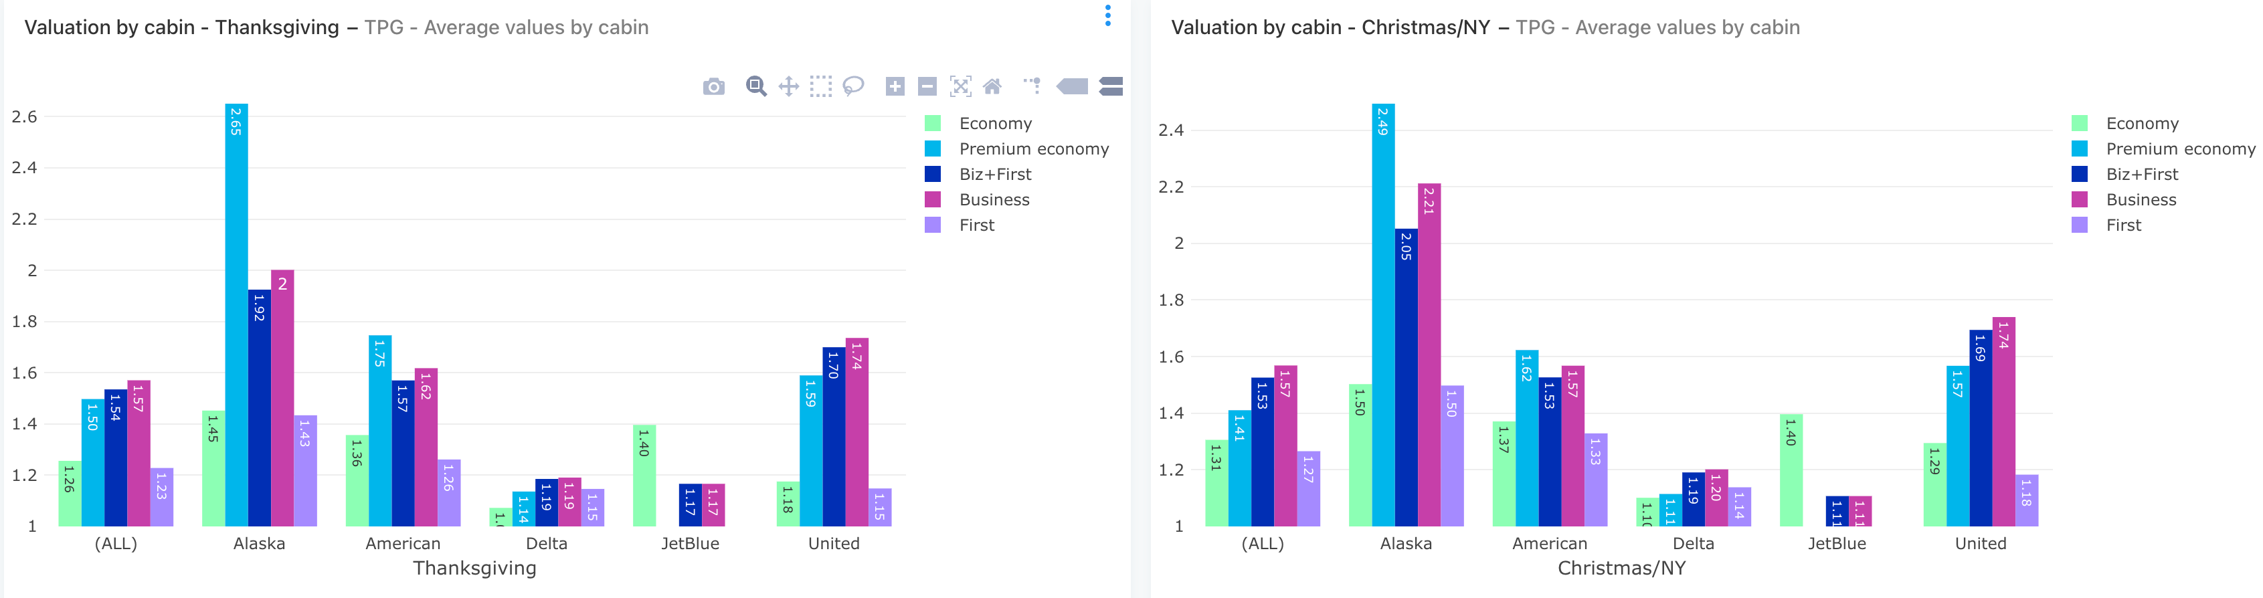Open the Thanksgiving chart three-dot menu

click(1108, 16)
